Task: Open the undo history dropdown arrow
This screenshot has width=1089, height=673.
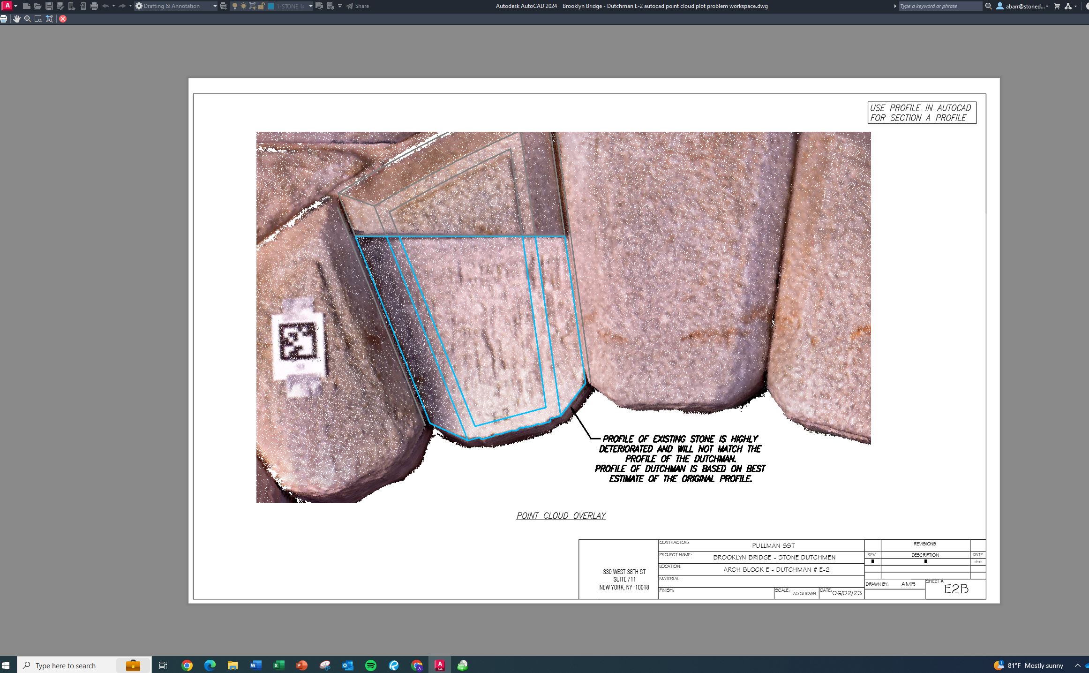Action: click(x=113, y=6)
